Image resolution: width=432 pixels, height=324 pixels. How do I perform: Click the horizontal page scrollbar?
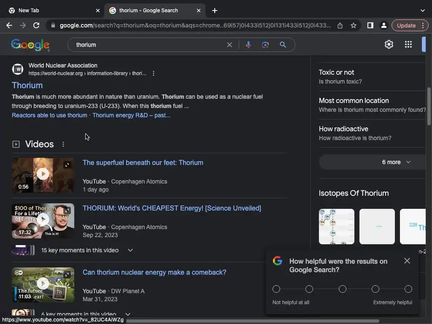pyautogui.click(x=252, y=321)
